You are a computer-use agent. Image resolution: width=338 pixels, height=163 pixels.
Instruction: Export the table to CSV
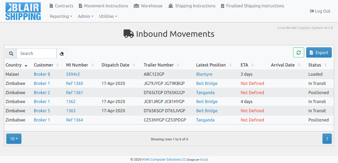tap(319, 53)
